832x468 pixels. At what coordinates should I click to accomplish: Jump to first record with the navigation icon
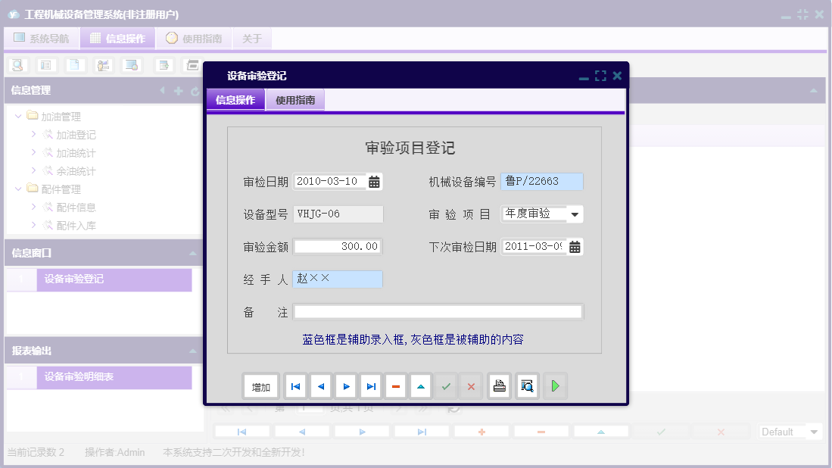click(x=295, y=385)
